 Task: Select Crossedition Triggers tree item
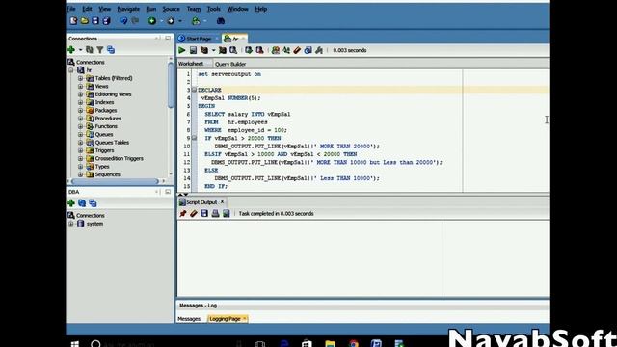[119, 158]
